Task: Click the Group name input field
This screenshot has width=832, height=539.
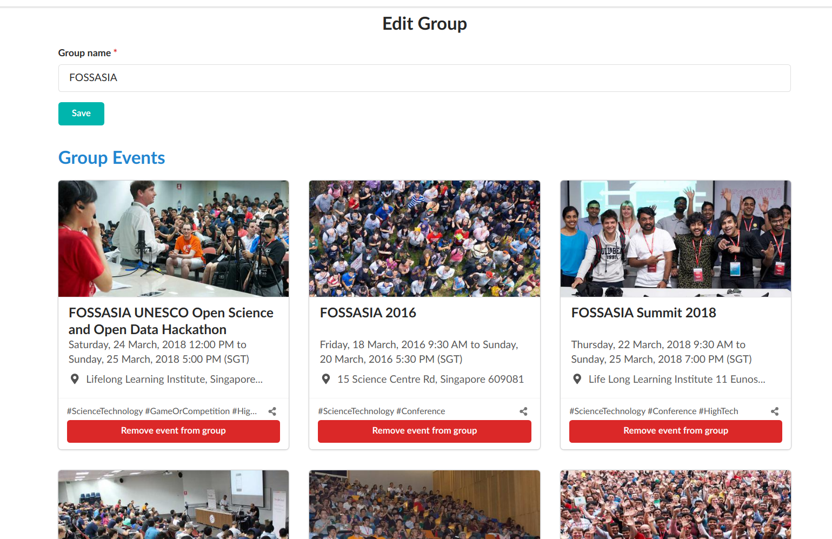Action: click(424, 78)
